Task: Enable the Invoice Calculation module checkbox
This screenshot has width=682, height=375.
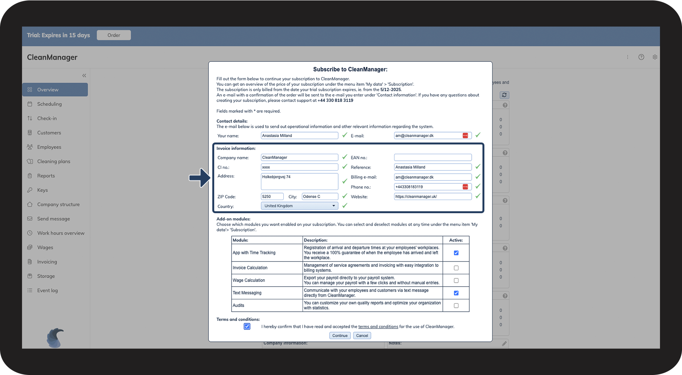Action: click(456, 268)
